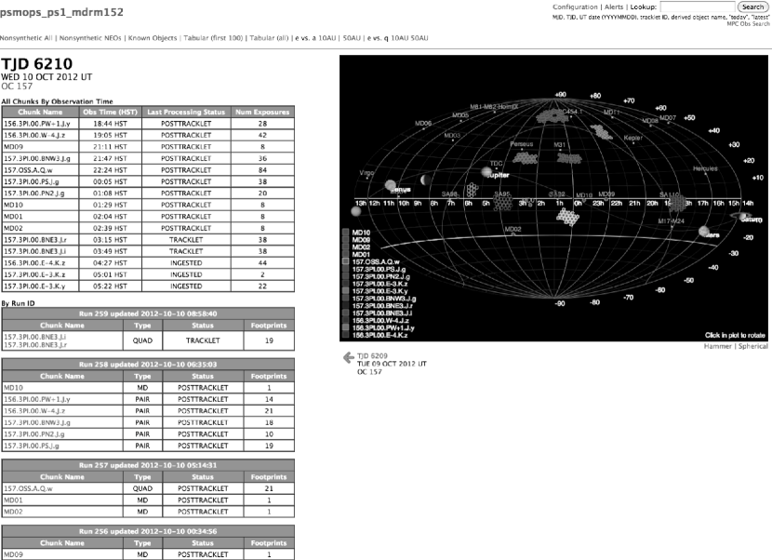Open the Alerts link
This screenshot has width=772, height=560.
pyautogui.click(x=614, y=7)
